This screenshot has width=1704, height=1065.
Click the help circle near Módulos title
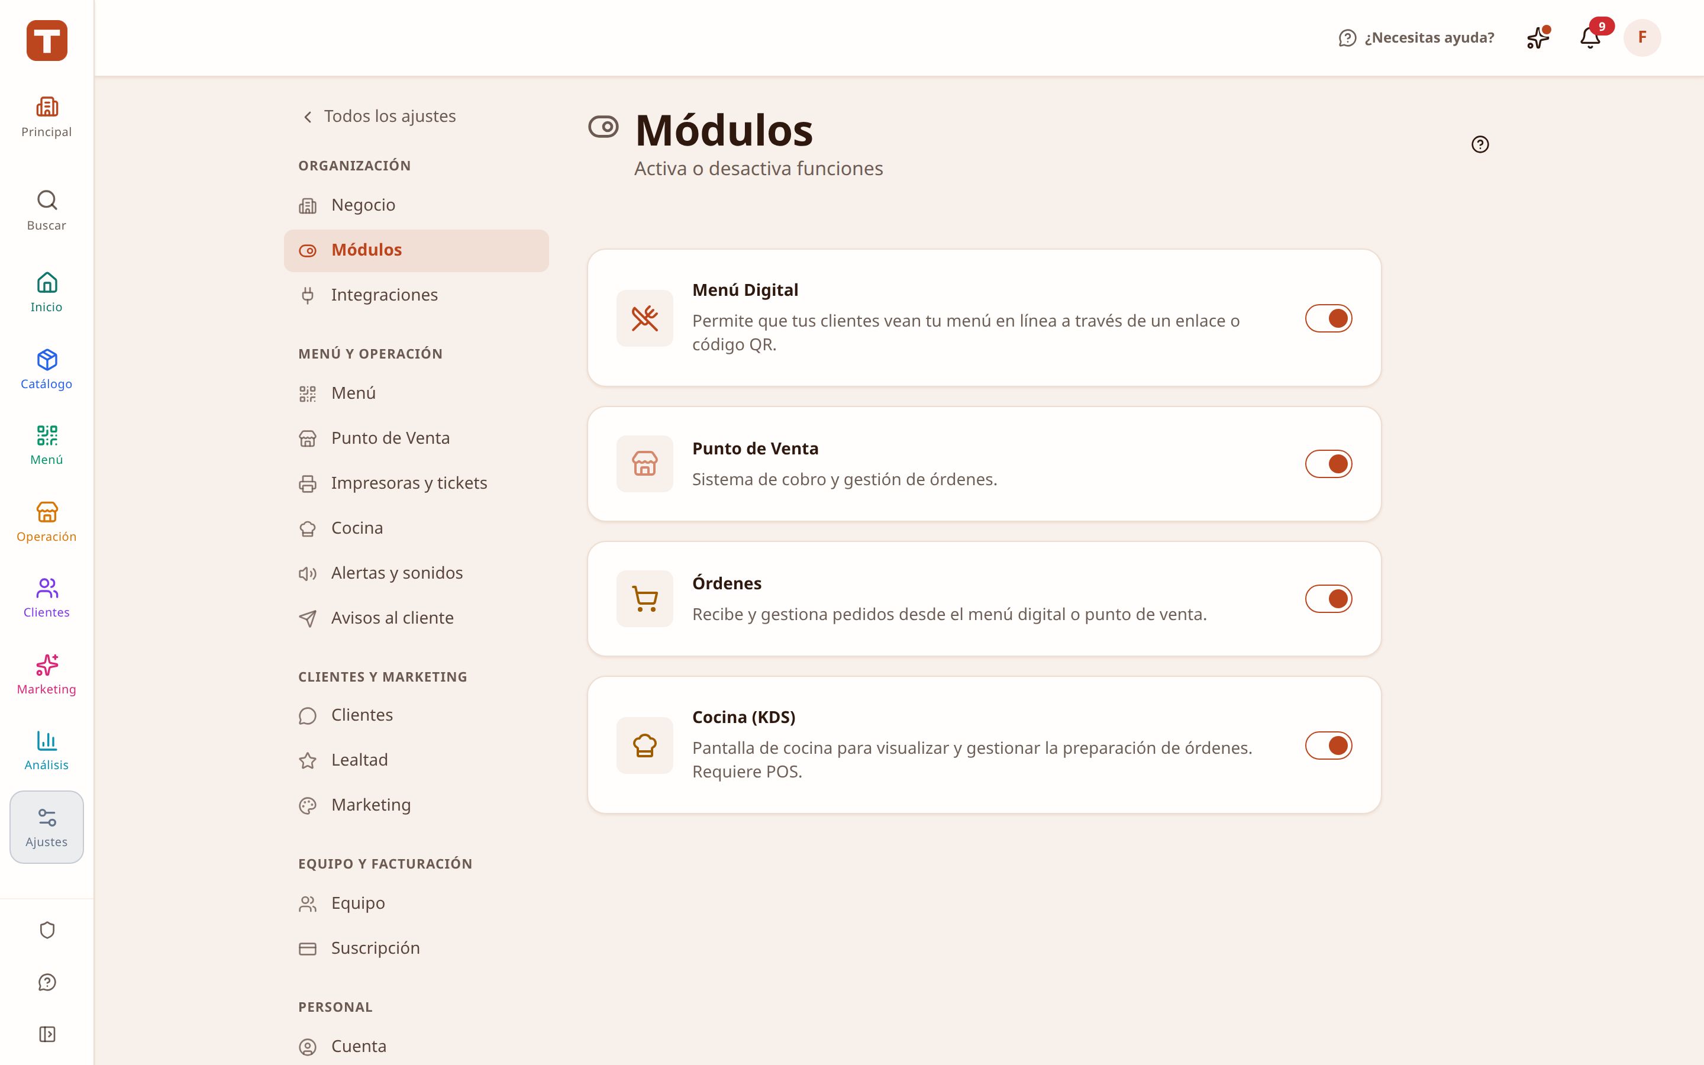pos(1480,144)
